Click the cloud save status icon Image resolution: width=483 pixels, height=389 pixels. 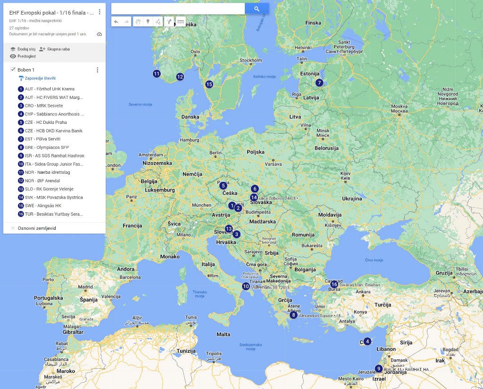click(x=99, y=34)
